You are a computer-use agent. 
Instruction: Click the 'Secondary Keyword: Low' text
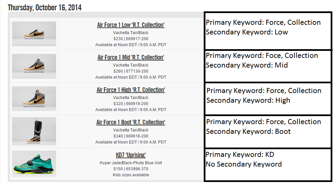tap(247, 32)
